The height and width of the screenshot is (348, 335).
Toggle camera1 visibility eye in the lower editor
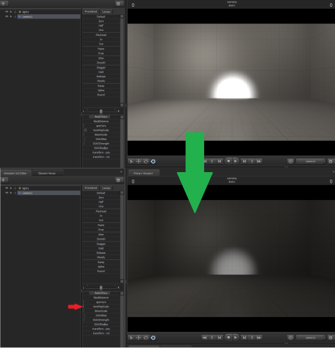point(7,193)
